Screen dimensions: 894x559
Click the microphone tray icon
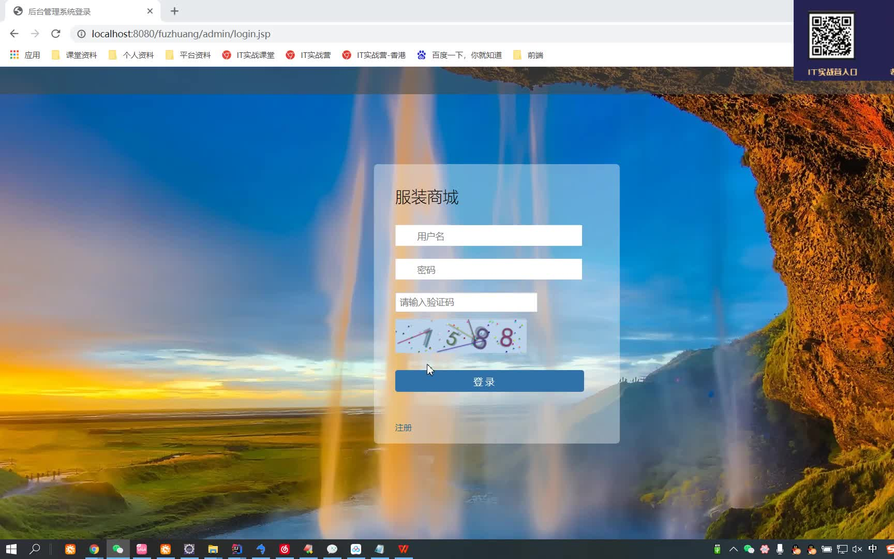point(780,549)
